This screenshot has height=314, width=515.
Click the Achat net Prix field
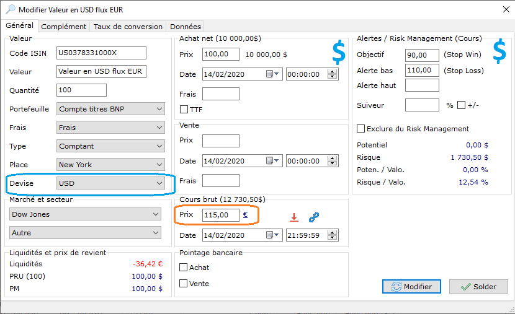pyautogui.click(x=221, y=54)
